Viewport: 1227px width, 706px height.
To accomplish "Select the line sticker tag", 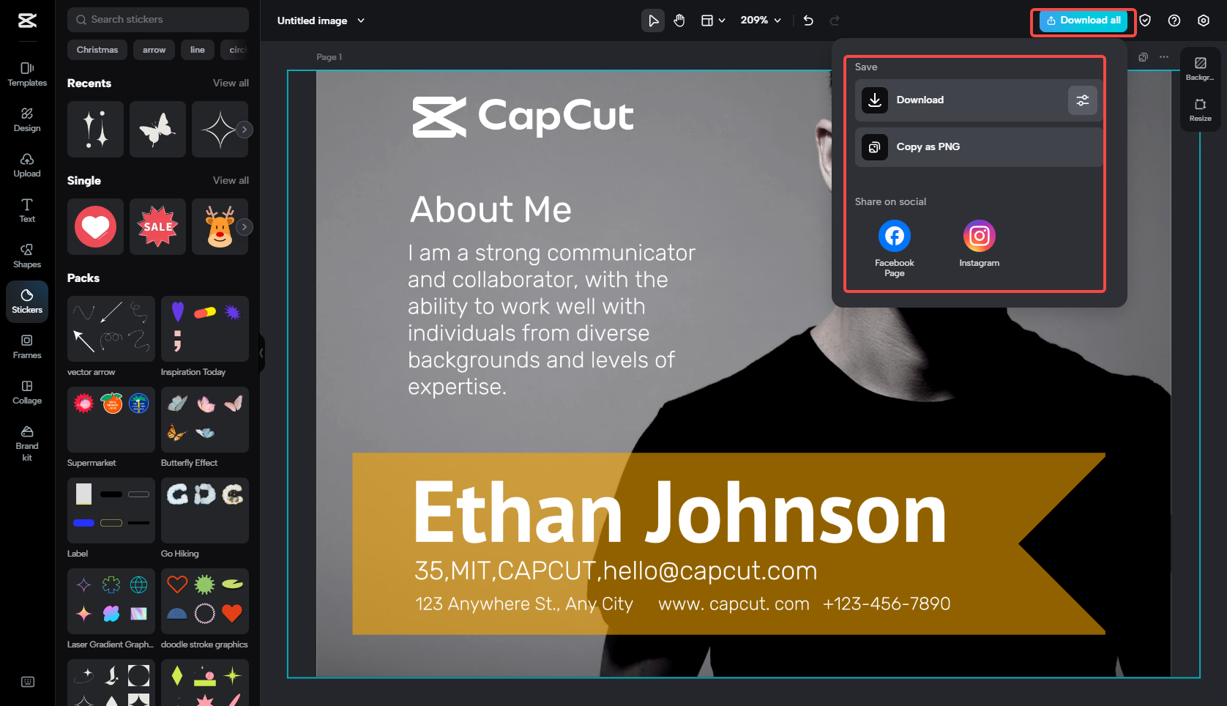I will coord(198,50).
